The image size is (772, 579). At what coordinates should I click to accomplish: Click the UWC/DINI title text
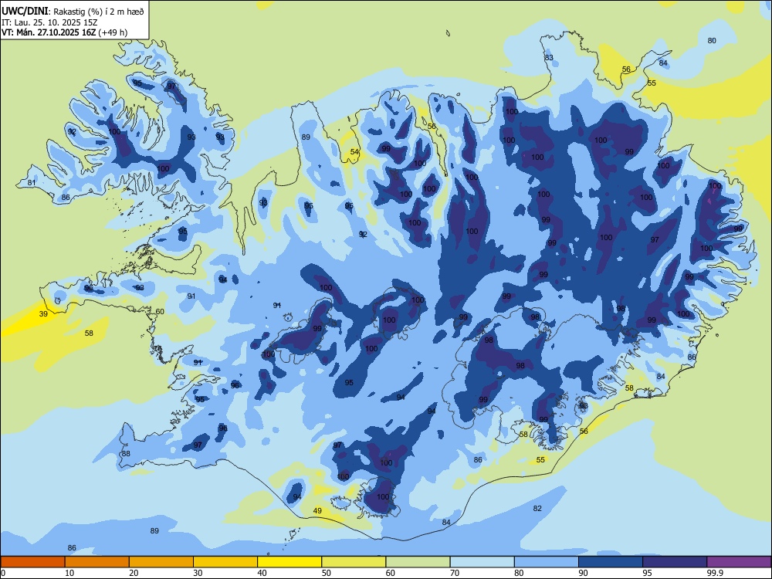click(25, 11)
